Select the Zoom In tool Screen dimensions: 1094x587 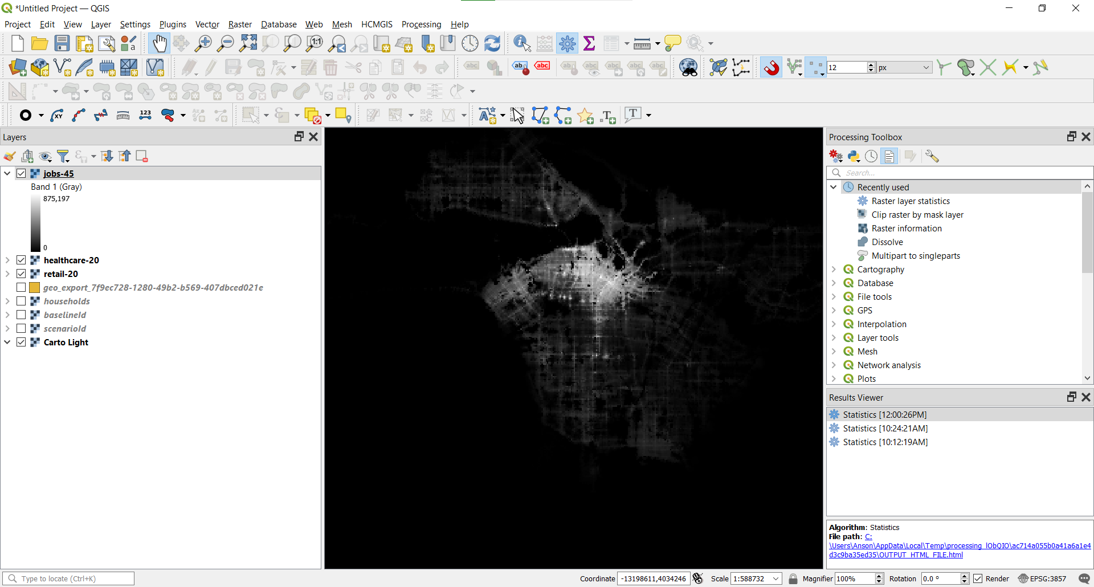click(203, 43)
